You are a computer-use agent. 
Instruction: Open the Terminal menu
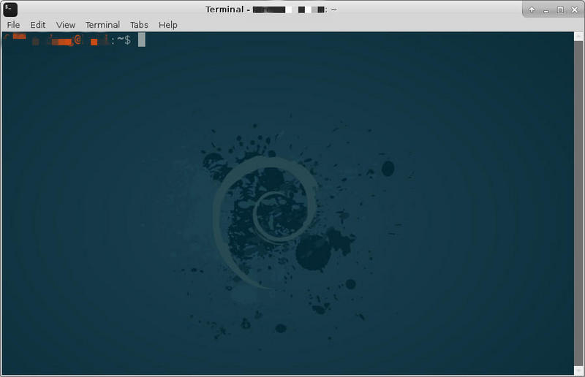[102, 25]
